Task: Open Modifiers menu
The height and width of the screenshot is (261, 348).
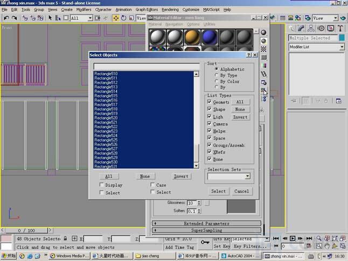Action: 83,10
